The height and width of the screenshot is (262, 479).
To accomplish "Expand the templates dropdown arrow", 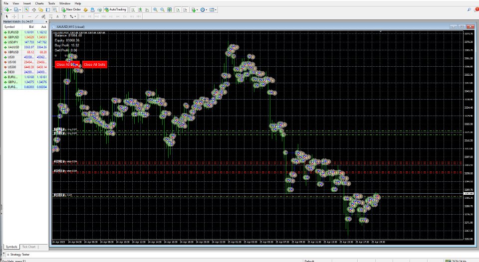I will tap(216, 10).
